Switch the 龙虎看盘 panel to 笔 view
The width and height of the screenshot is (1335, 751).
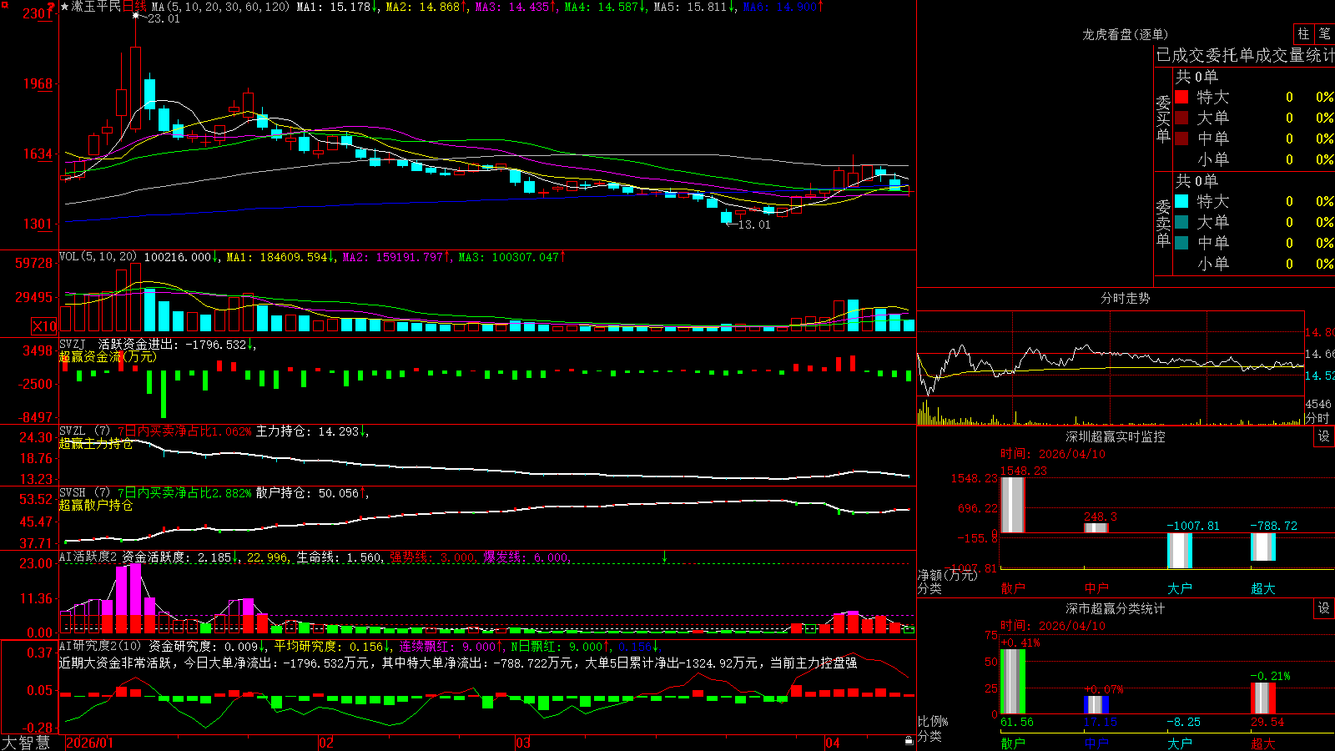[1325, 33]
